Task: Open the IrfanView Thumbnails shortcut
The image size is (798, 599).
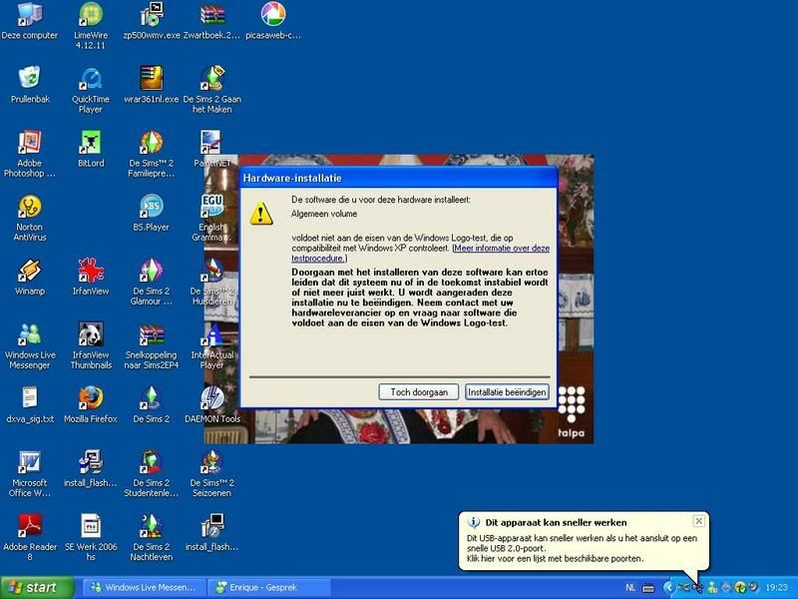Action: pyautogui.click(x=91, y=346)
